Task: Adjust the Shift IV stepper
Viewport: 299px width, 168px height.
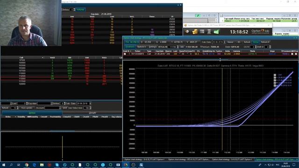Action: [270, 47]
